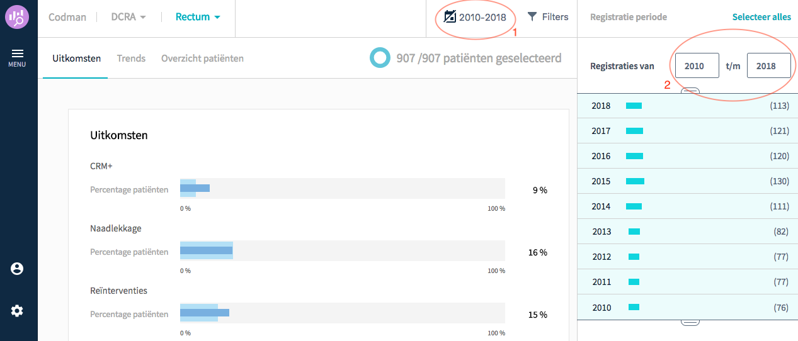The height and width of the screenshot is (341, 798).
Task: Open the user account profile icon
Action: [17, 269]
